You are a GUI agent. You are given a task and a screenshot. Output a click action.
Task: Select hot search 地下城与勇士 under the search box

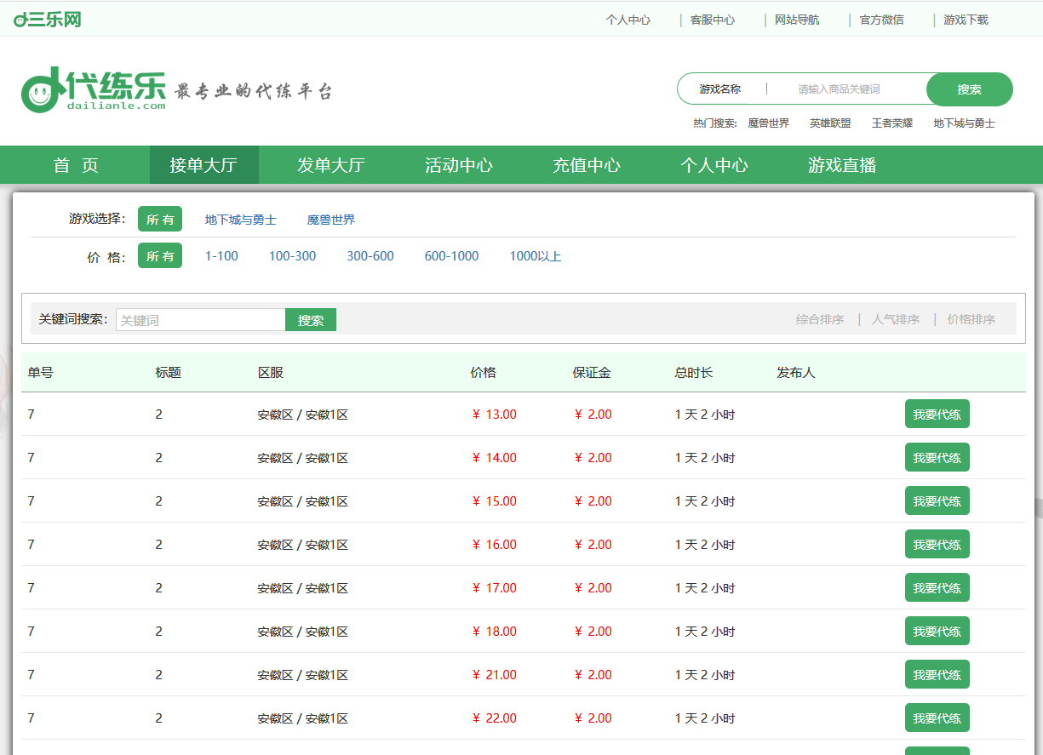pyautogui.click(x=965, y=123)
